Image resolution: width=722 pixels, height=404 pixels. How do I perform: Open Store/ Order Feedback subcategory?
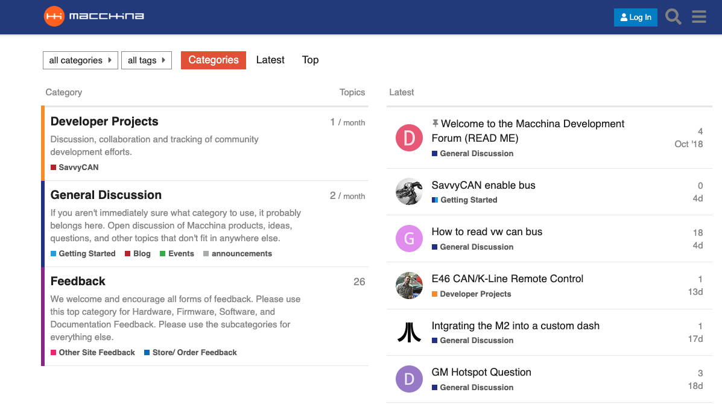(x=191, y=353)
